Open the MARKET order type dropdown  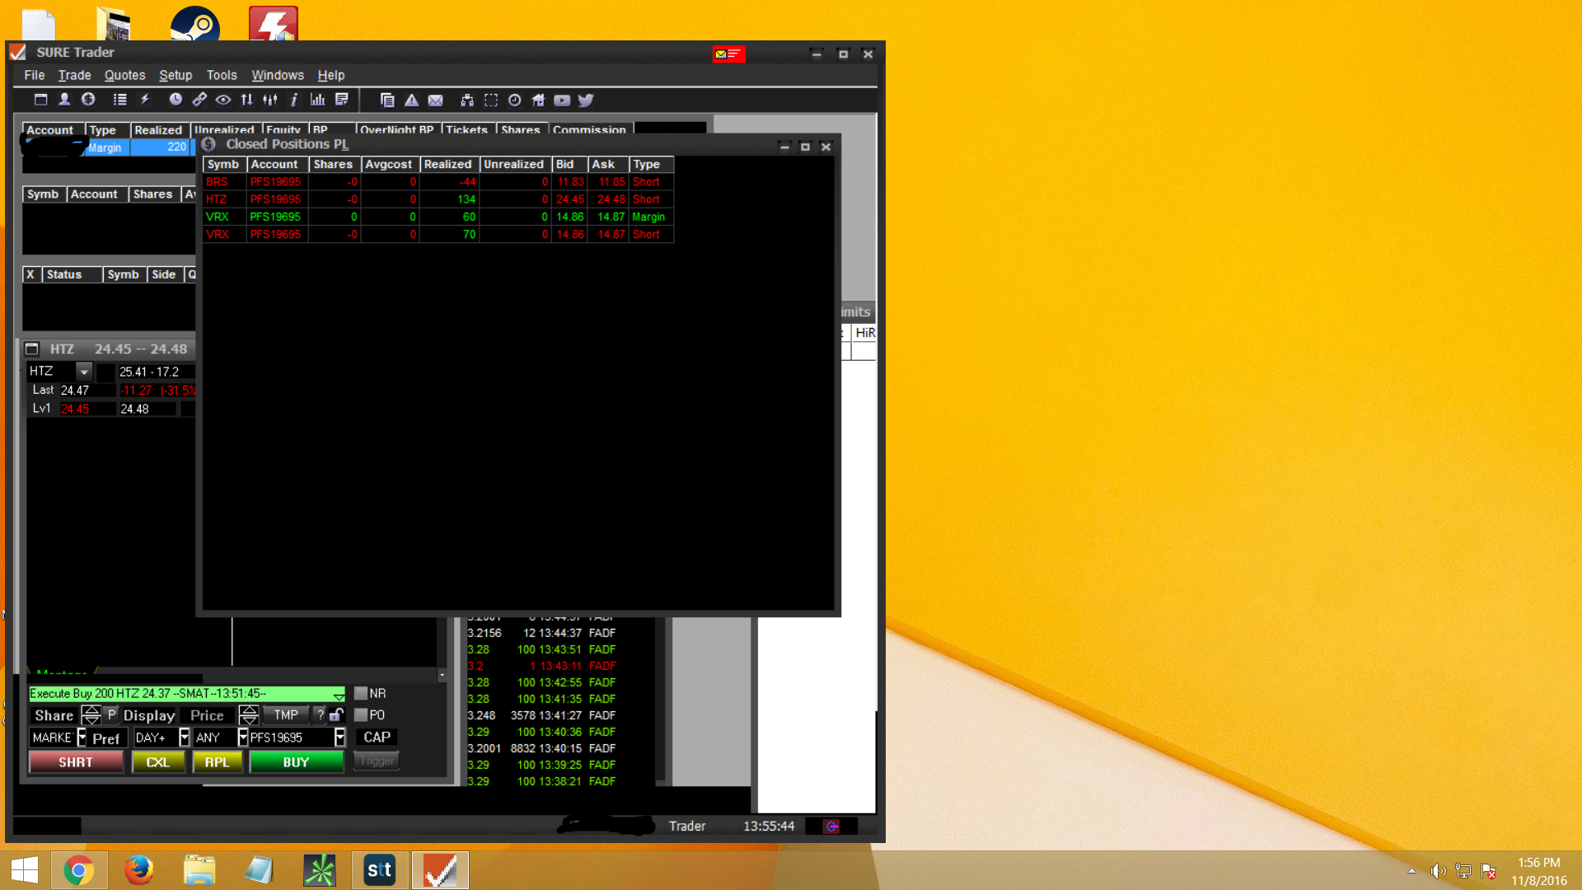coord(82,738)
